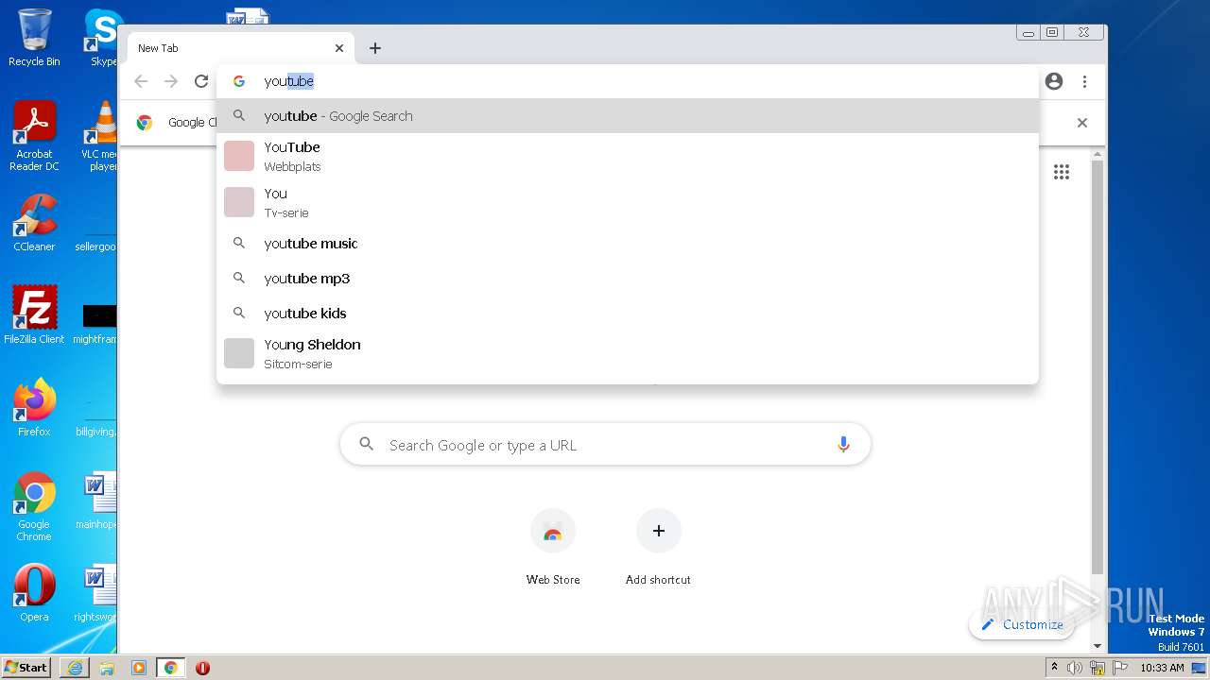
Task: Click the Customize button
Action: tap(1022, 624)
